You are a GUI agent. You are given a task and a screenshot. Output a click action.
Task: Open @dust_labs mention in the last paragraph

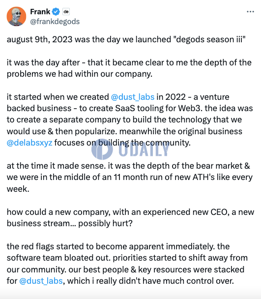pyautogui.click(x=41, y=281)
